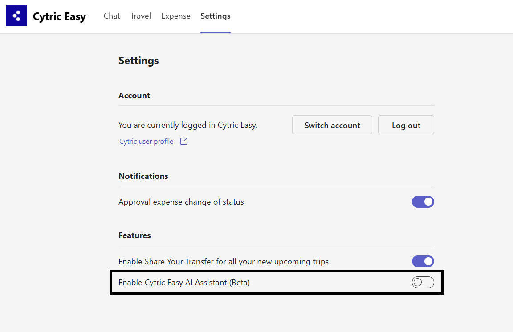Click the Cytric Easy app name text
513x332 pixels.
click(x=59, y=17)
